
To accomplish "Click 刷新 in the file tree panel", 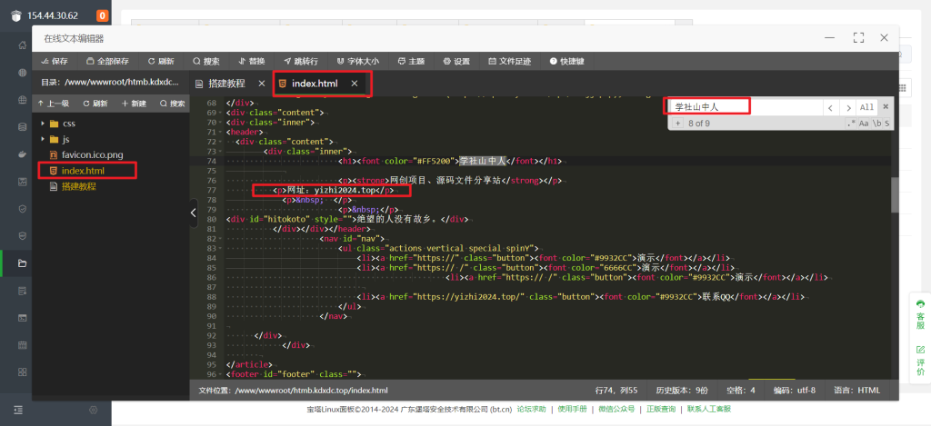I will pyautogui.click(x=95, y=104).
